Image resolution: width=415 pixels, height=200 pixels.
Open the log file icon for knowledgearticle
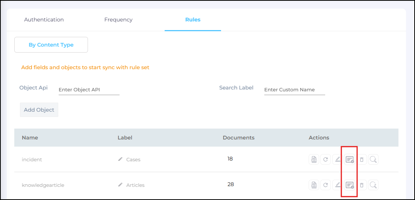point(314,185)
